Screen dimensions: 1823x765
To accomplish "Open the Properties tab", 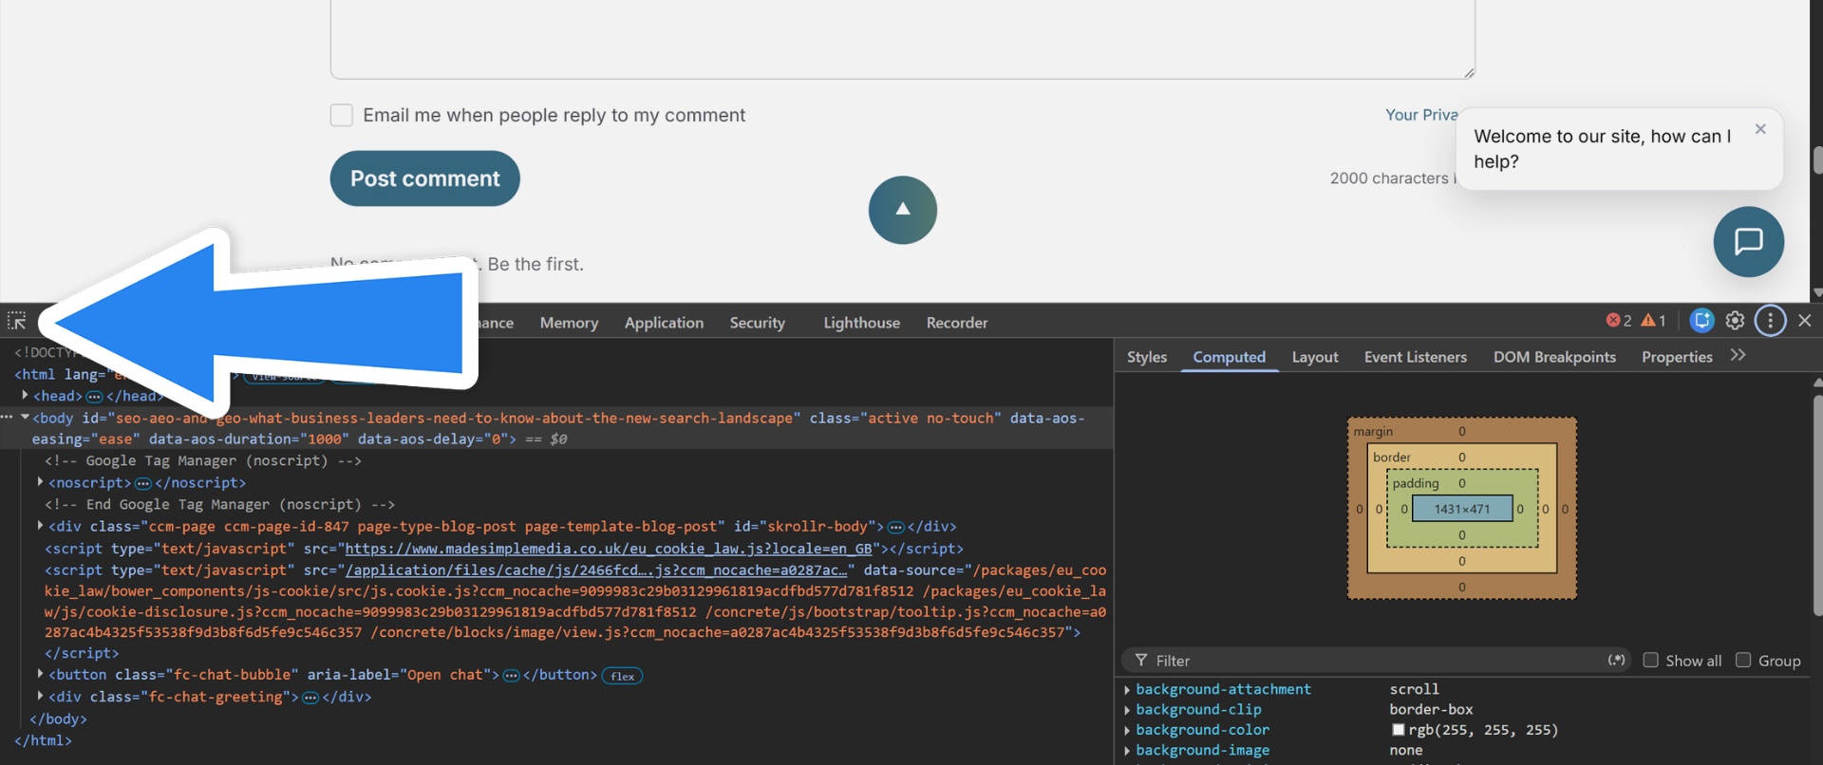I will 1677,357.
